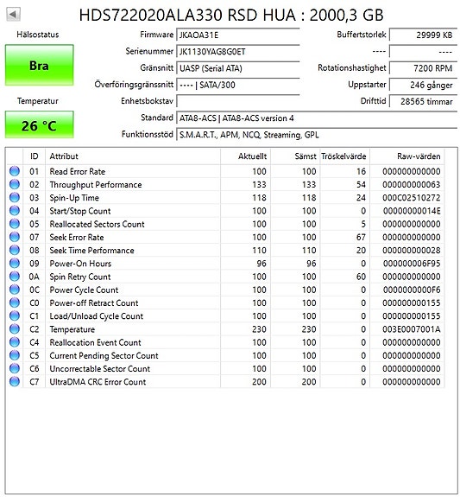Image resolution: width=460 pixels, height=497 pixels.
Task: Click the status icon for Spin-Up Time
Action: click(15, 197)
